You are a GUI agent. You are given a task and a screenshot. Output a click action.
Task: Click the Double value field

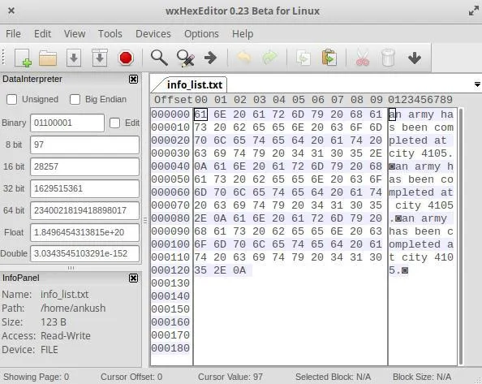tap(84, 253)
